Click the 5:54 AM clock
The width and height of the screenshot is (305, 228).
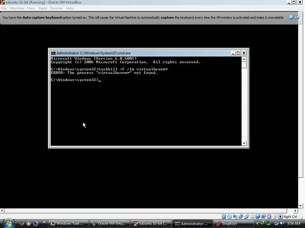click(x=293, y=223)
